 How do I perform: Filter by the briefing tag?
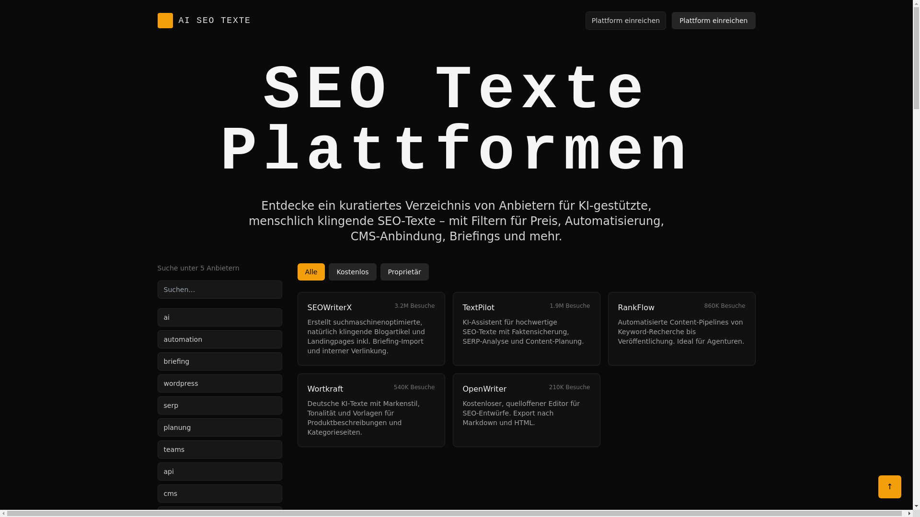pyautogui.click(x=219, y=361)
